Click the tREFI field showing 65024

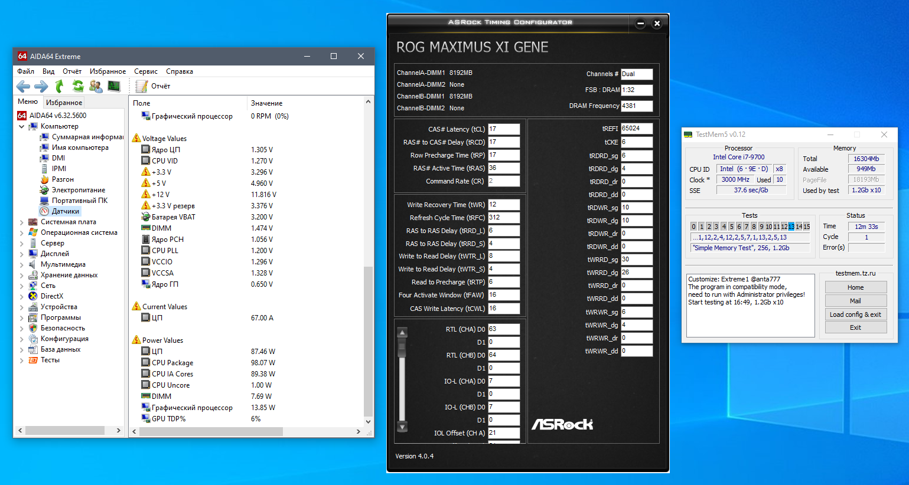point(637,129)
